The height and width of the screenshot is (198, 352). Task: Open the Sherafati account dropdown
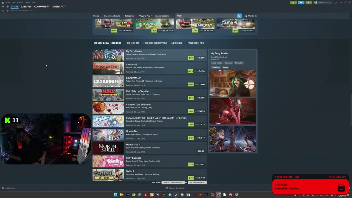point(323,3)
